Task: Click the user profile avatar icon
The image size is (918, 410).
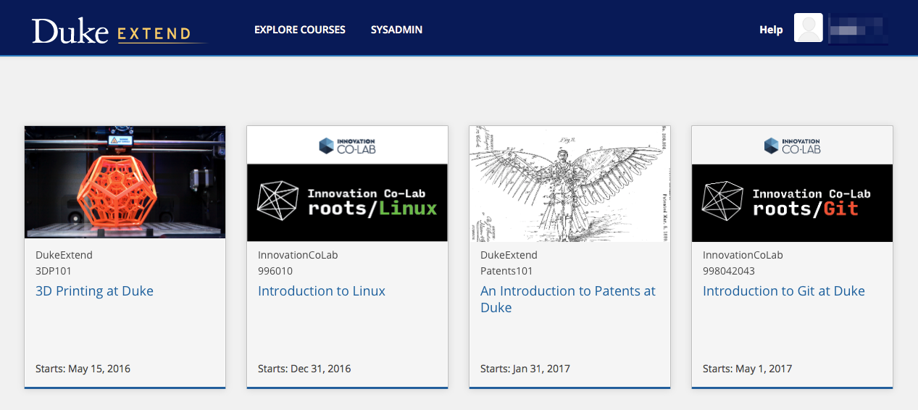Action: pyautogui.click(x=809, y=28)
